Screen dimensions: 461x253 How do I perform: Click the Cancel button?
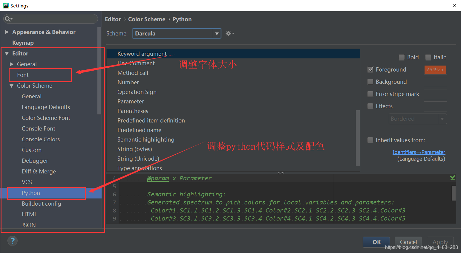(408, 242)
